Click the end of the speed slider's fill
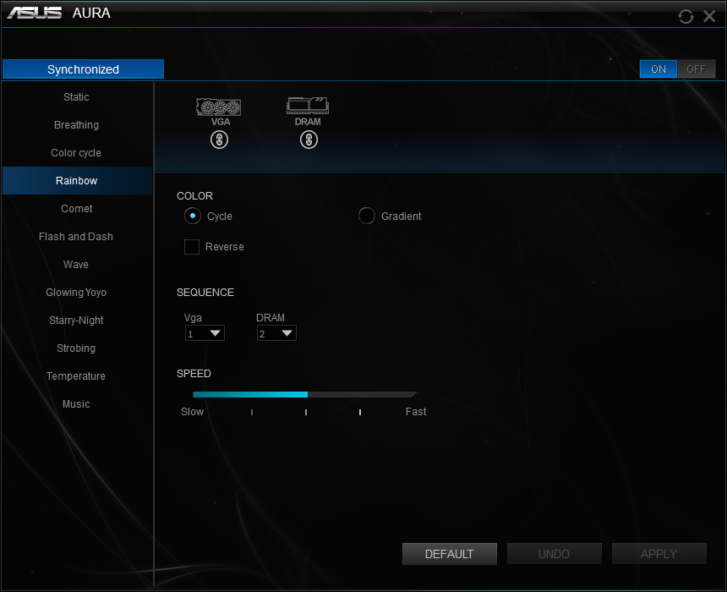 click(307, 394)
